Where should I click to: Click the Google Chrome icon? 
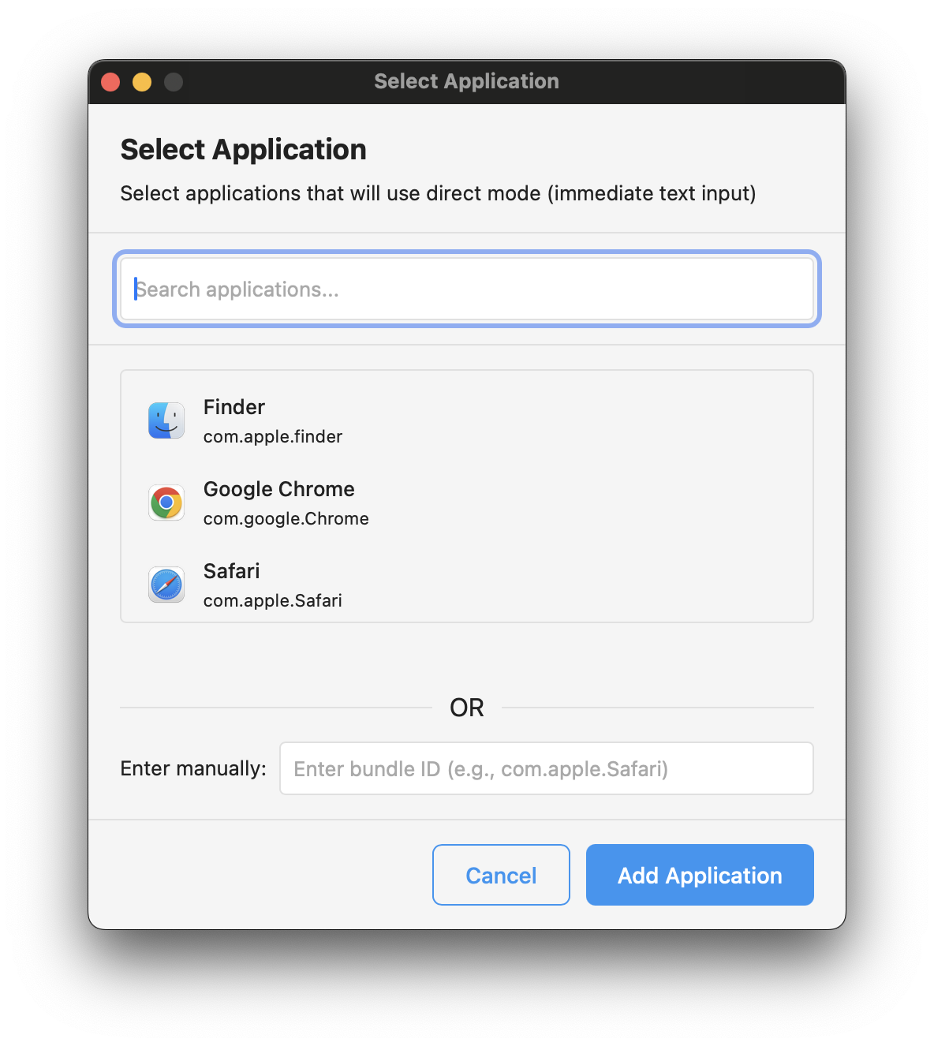point(166,502)
